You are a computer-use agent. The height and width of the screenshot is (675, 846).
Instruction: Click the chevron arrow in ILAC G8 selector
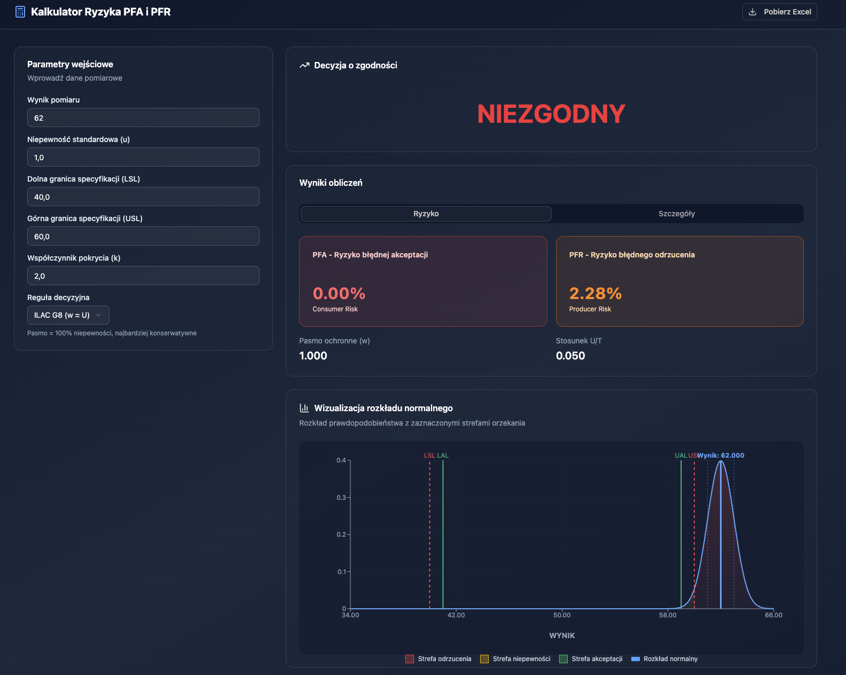(x=98, y=315)
